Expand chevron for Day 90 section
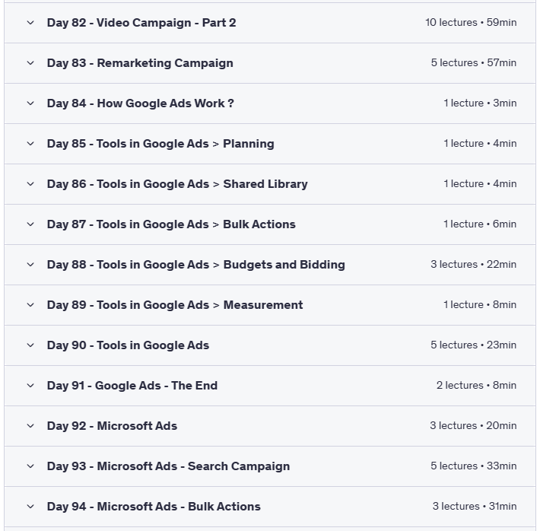 30,345
